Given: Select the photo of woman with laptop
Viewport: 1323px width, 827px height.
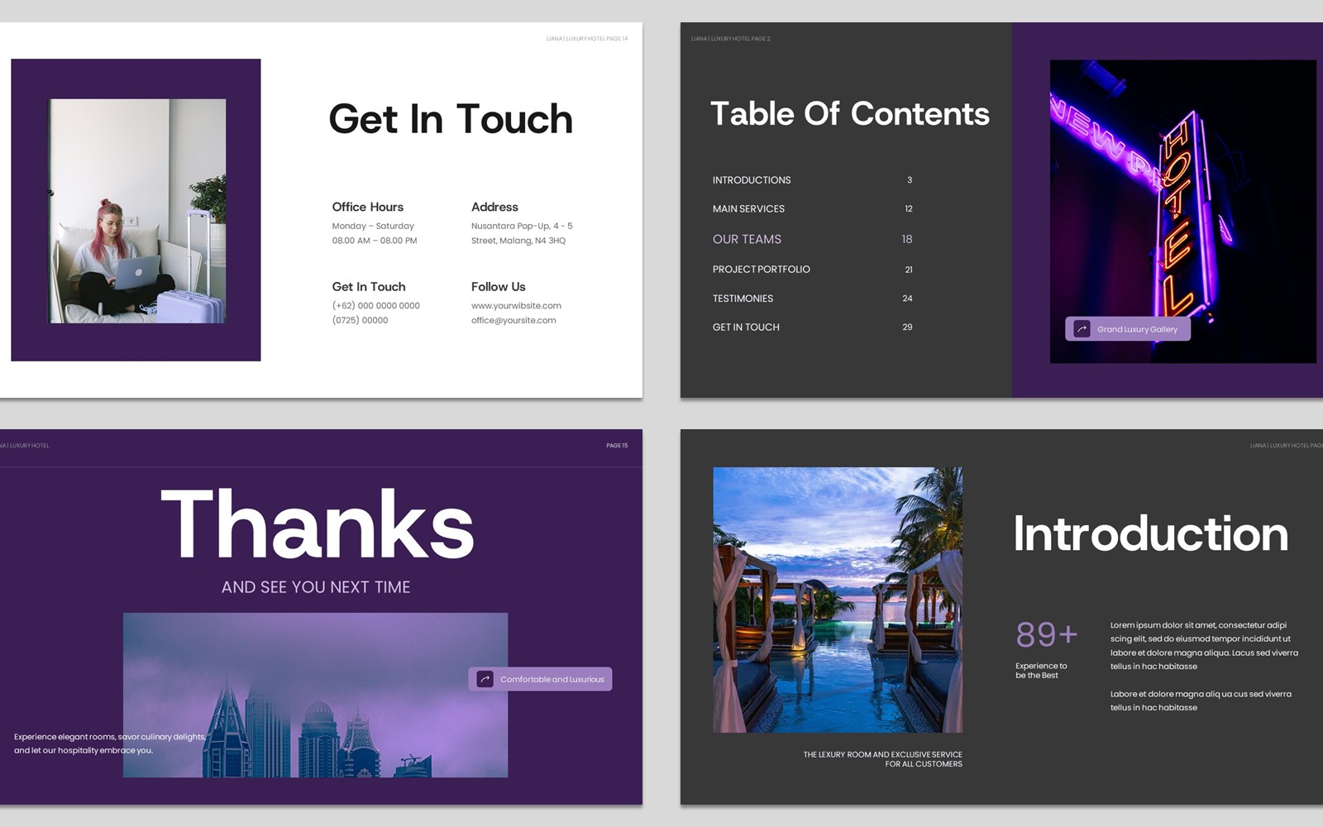Looking at the screenshot, I should click(x=137, y=211).
